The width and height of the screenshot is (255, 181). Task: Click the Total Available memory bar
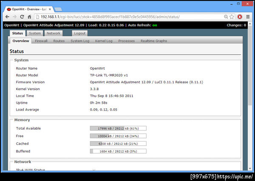118,128
